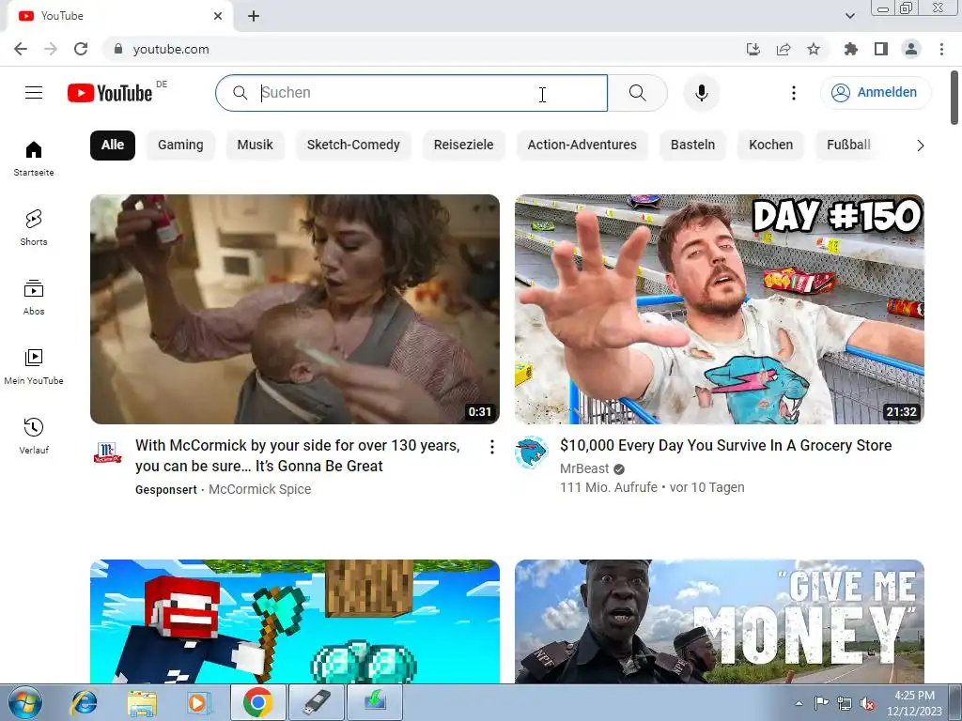Open the Chrome three-dot menu

coord(941,49)
